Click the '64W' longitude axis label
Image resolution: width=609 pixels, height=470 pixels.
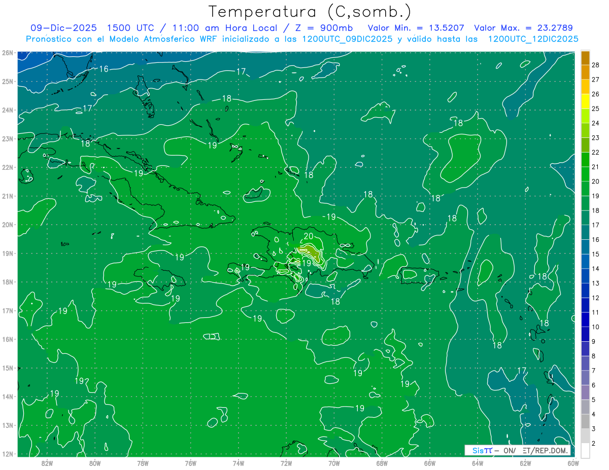click(478, 462)
